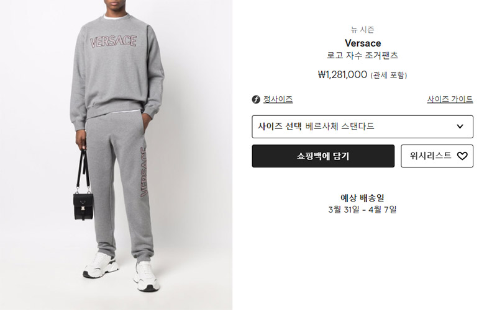Screen dimensions: 497x310
Task: Click the ₩1,281,000 price text
Action: click(x=342, y=74)
